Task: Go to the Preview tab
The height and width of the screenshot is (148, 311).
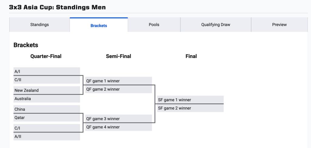Action: (279, 25)
